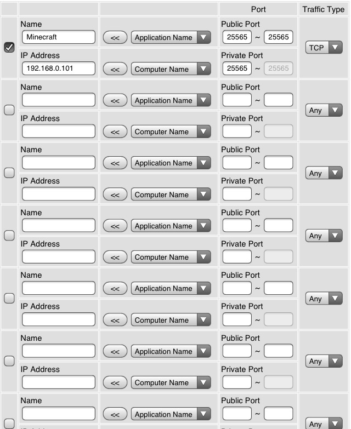Screen dimensions: 351x429
Task: Click the << button beside 192.168.0.101's Computer Name
Action: tap(115, 70)
